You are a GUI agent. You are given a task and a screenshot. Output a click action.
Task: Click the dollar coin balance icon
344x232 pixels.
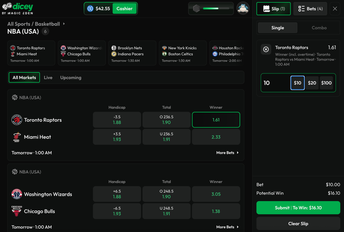click(x=90, y=8)
